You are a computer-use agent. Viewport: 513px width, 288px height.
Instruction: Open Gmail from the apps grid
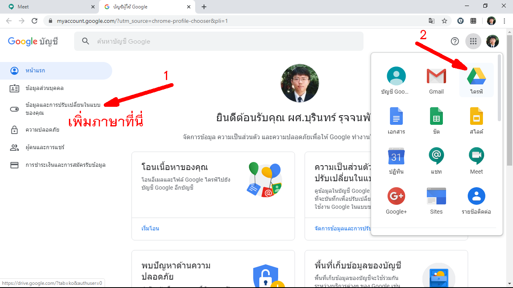coord(436,80)
